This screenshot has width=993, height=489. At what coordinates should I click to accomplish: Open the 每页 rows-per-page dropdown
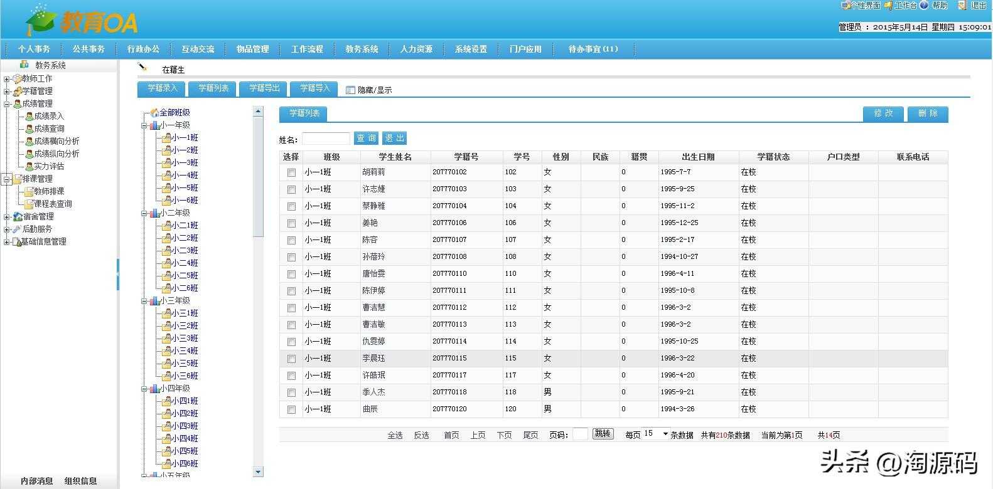[x=656, y=434]
